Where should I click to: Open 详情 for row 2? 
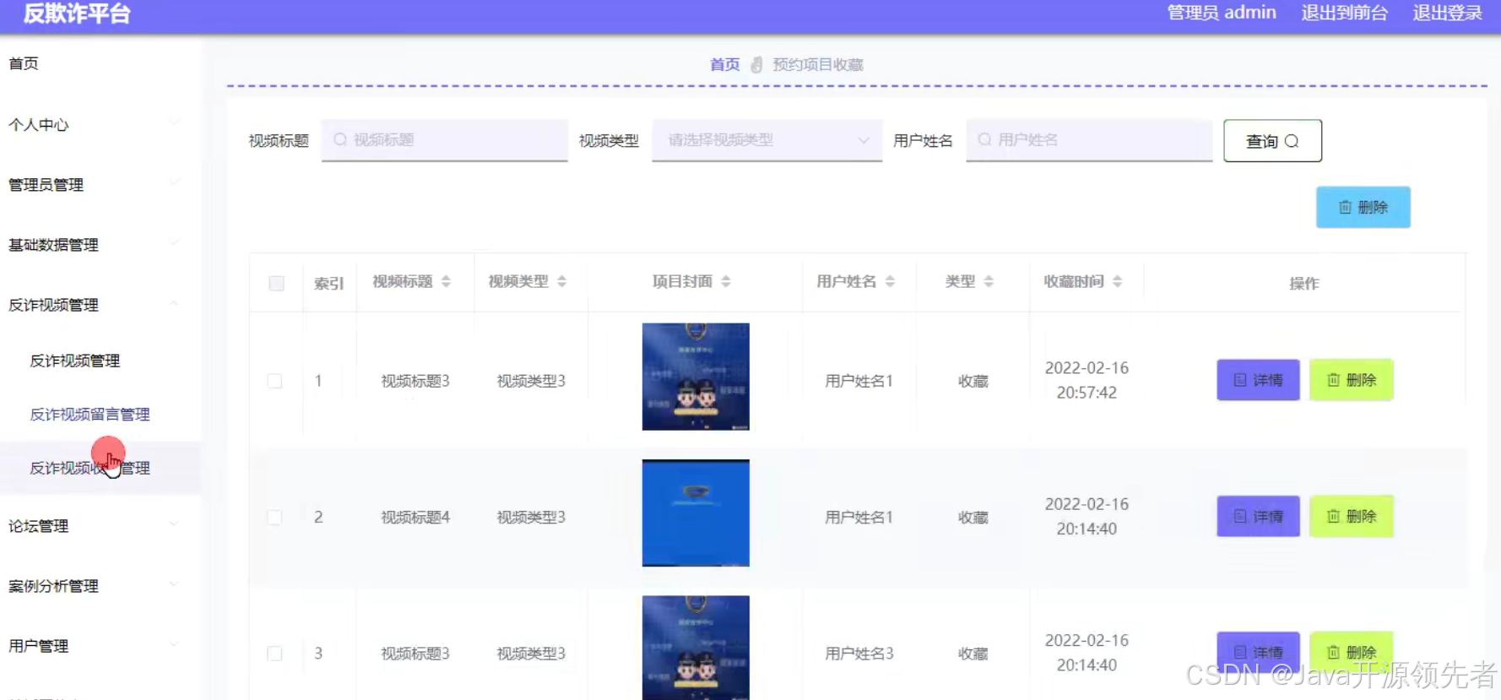click(x=1258, y=516)
